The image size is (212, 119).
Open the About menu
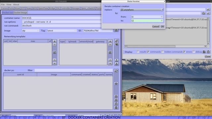pos(16,4)
